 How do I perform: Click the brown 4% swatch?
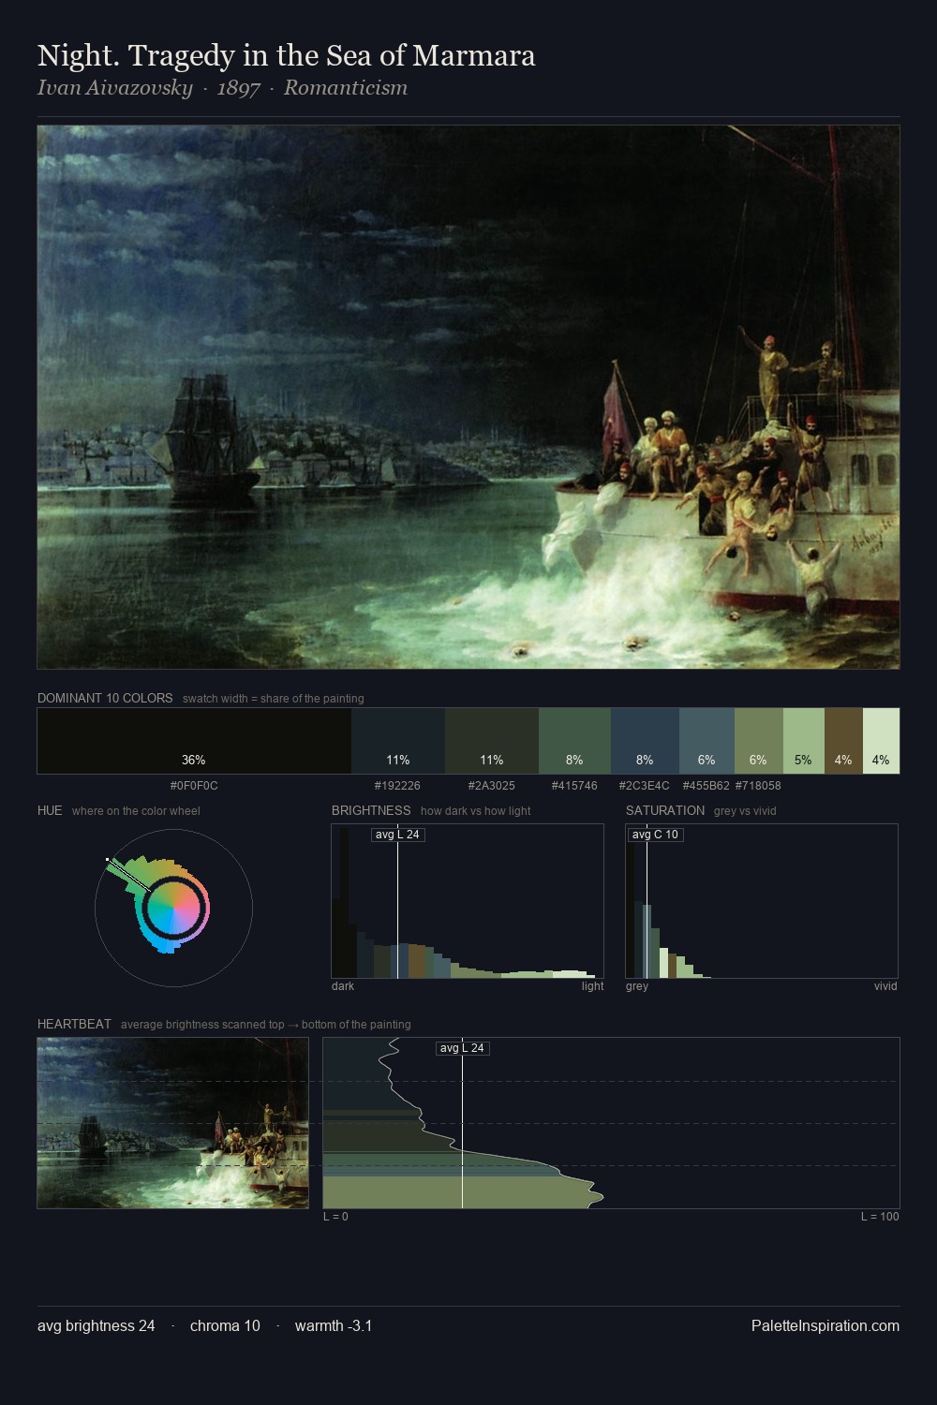[x=843, y=741]
